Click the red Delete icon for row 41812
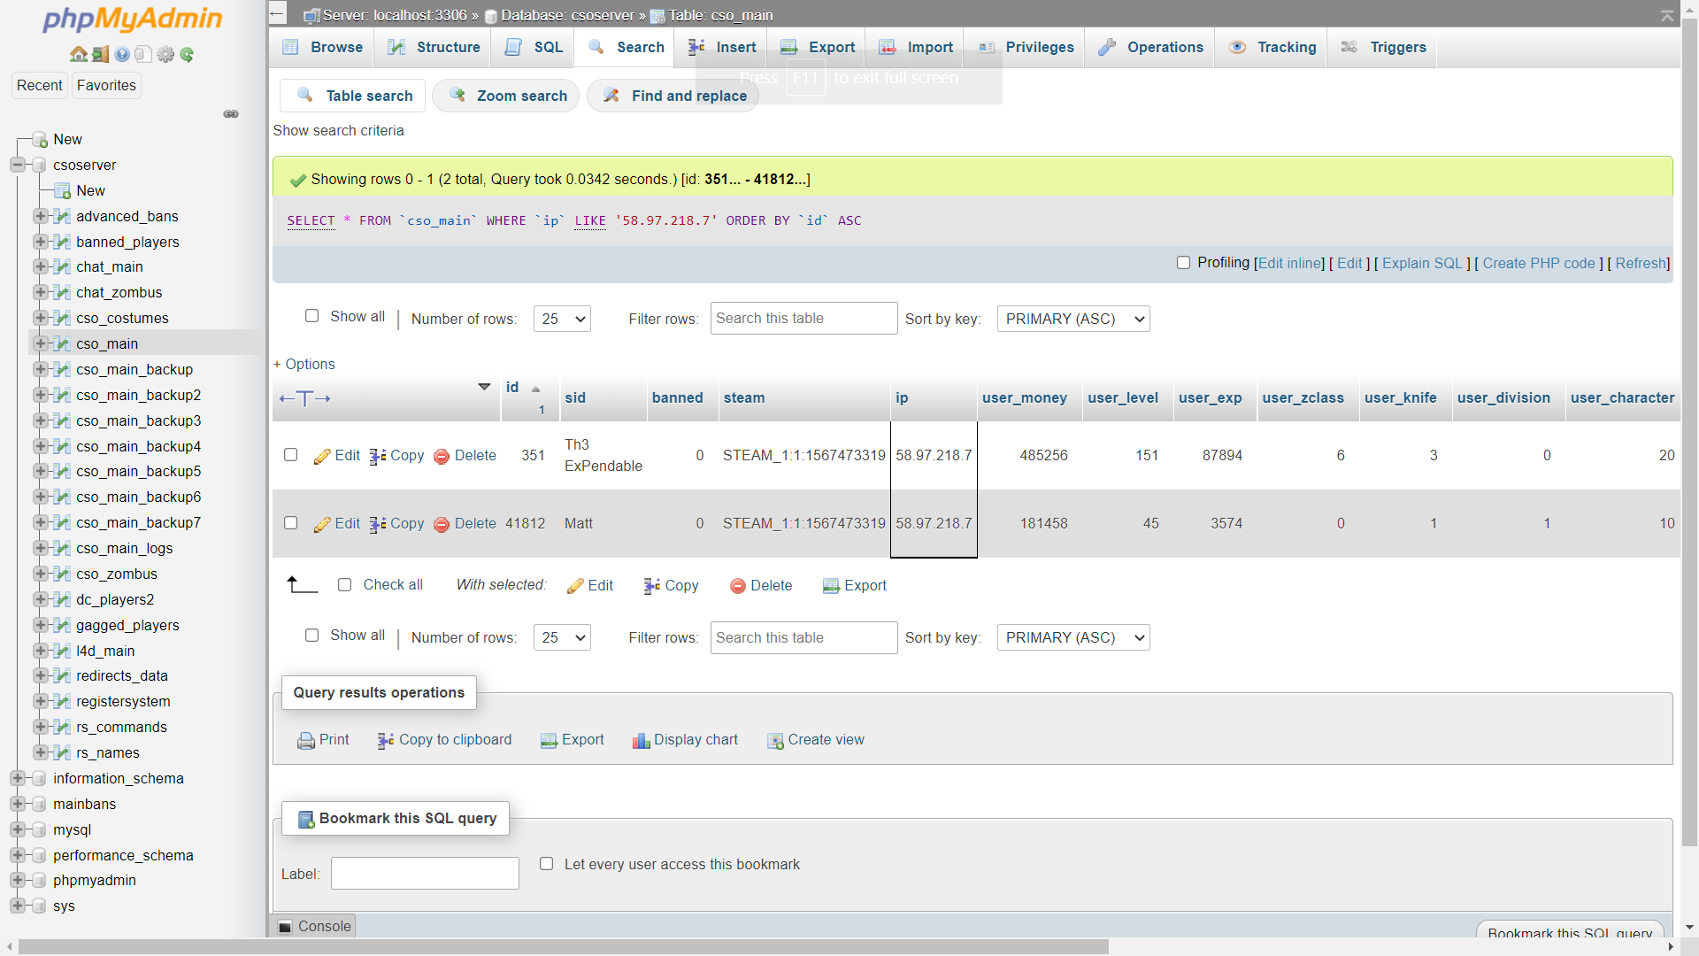The image size is (1699, 956). coord(442,524)
